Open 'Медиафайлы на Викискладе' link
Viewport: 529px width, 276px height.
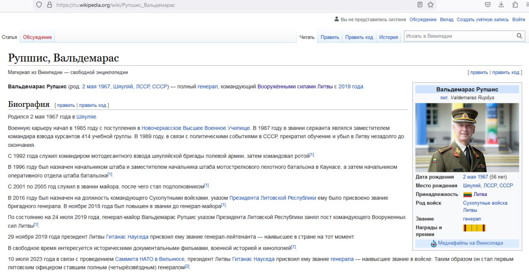coord(471,243)
